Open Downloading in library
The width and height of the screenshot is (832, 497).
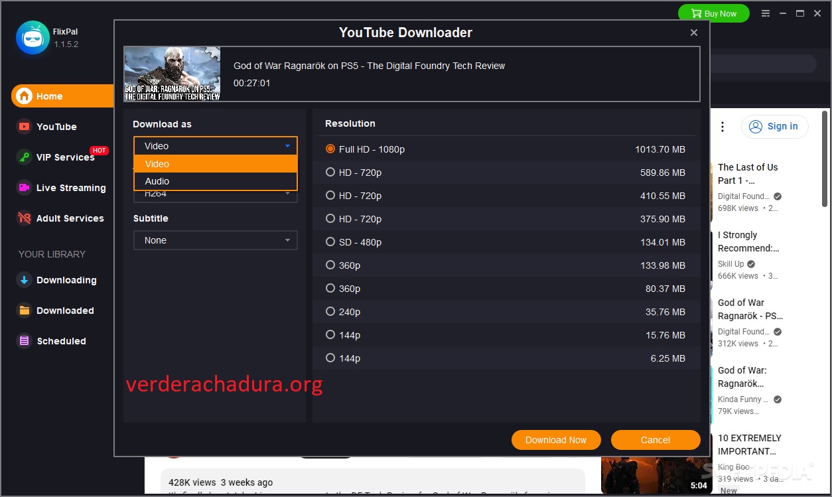coord(66,280)
